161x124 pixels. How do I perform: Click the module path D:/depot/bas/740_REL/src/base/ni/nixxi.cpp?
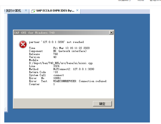(x=61, y=63)
